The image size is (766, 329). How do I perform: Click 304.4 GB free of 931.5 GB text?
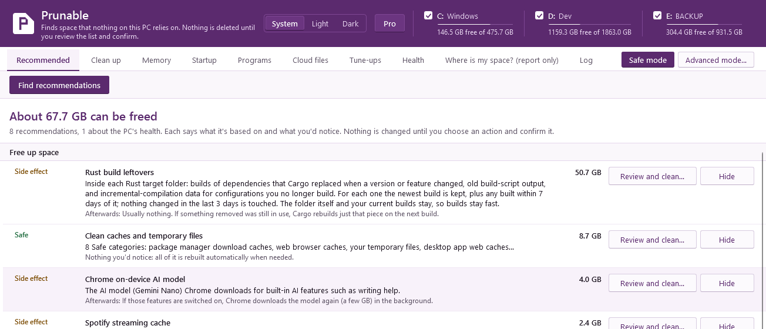click(704, 32)
